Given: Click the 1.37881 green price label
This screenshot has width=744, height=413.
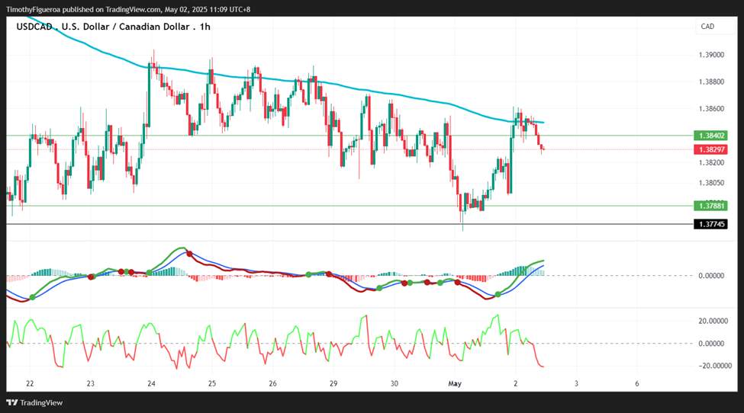Looking at the screenshot, I should tap(710, 206).
